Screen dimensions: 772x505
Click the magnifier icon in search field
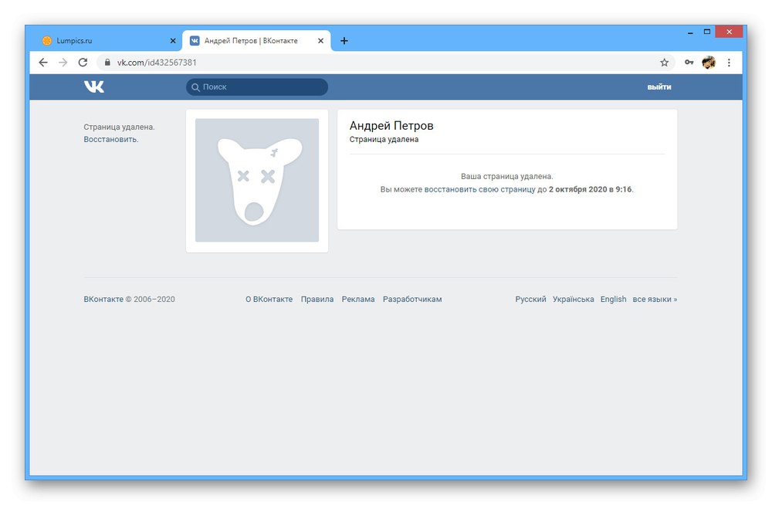[195, 87]
